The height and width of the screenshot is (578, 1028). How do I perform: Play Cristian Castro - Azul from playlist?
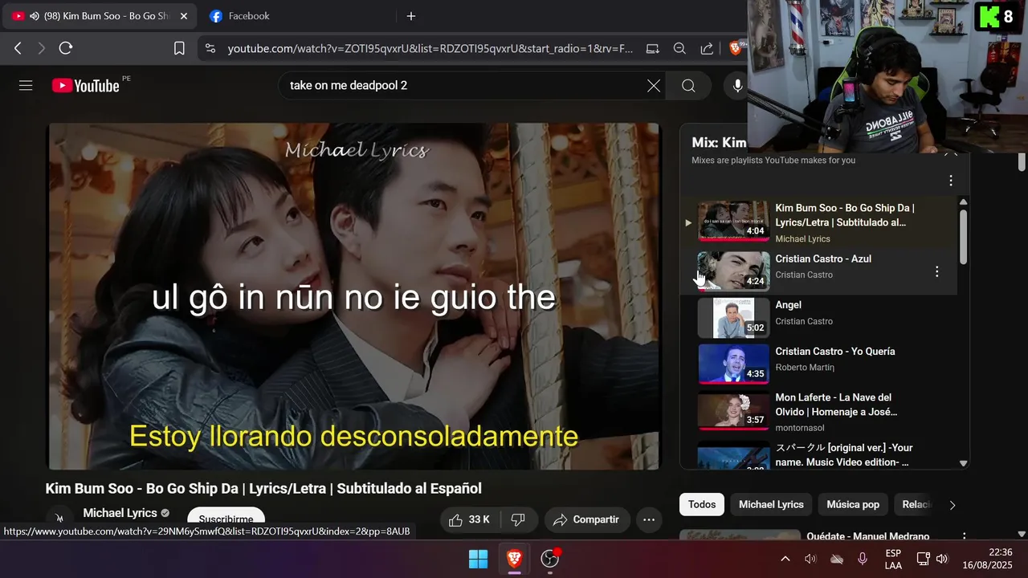pyautogui.click(x=819, y=271)
